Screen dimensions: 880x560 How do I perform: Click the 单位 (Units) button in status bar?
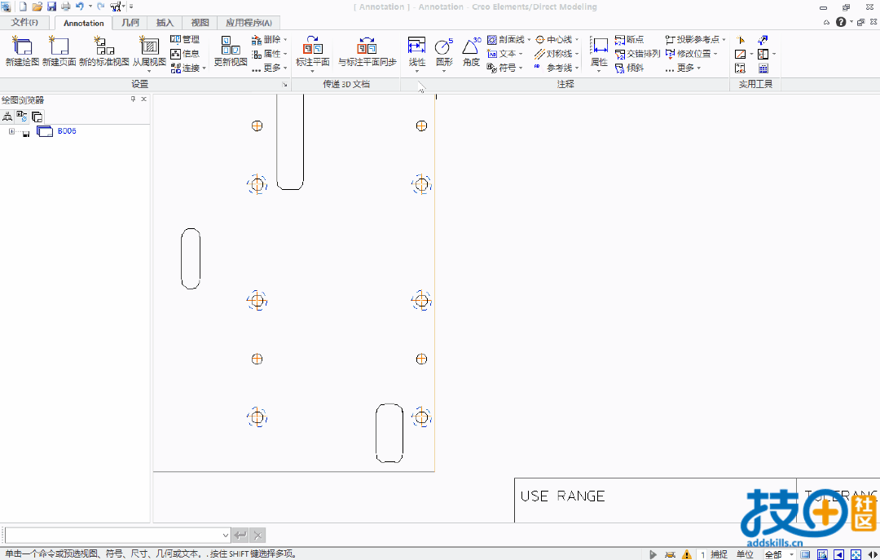click(x=745, y=554)
